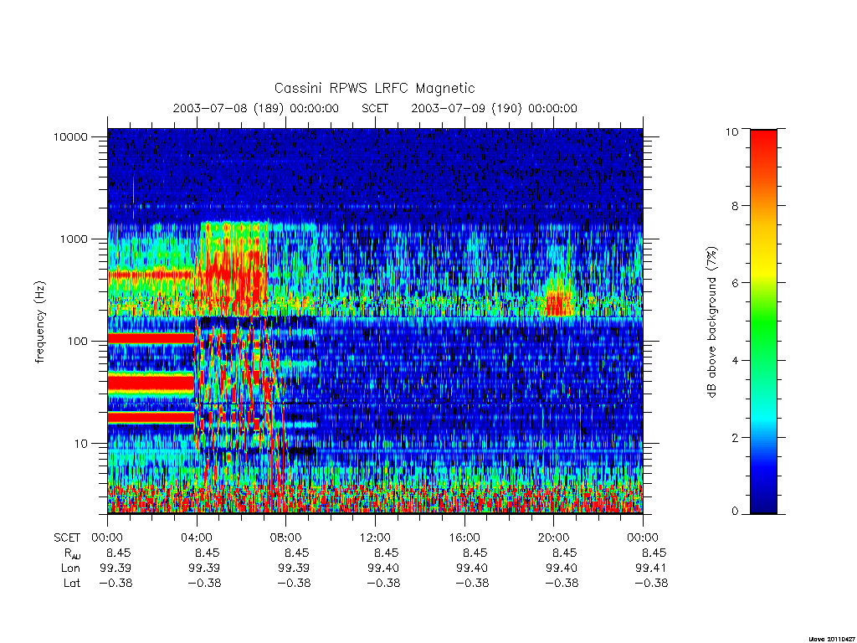Click the 04:00 SCET time label
This screenshot has height=643, width=857.
click(197, 538)
